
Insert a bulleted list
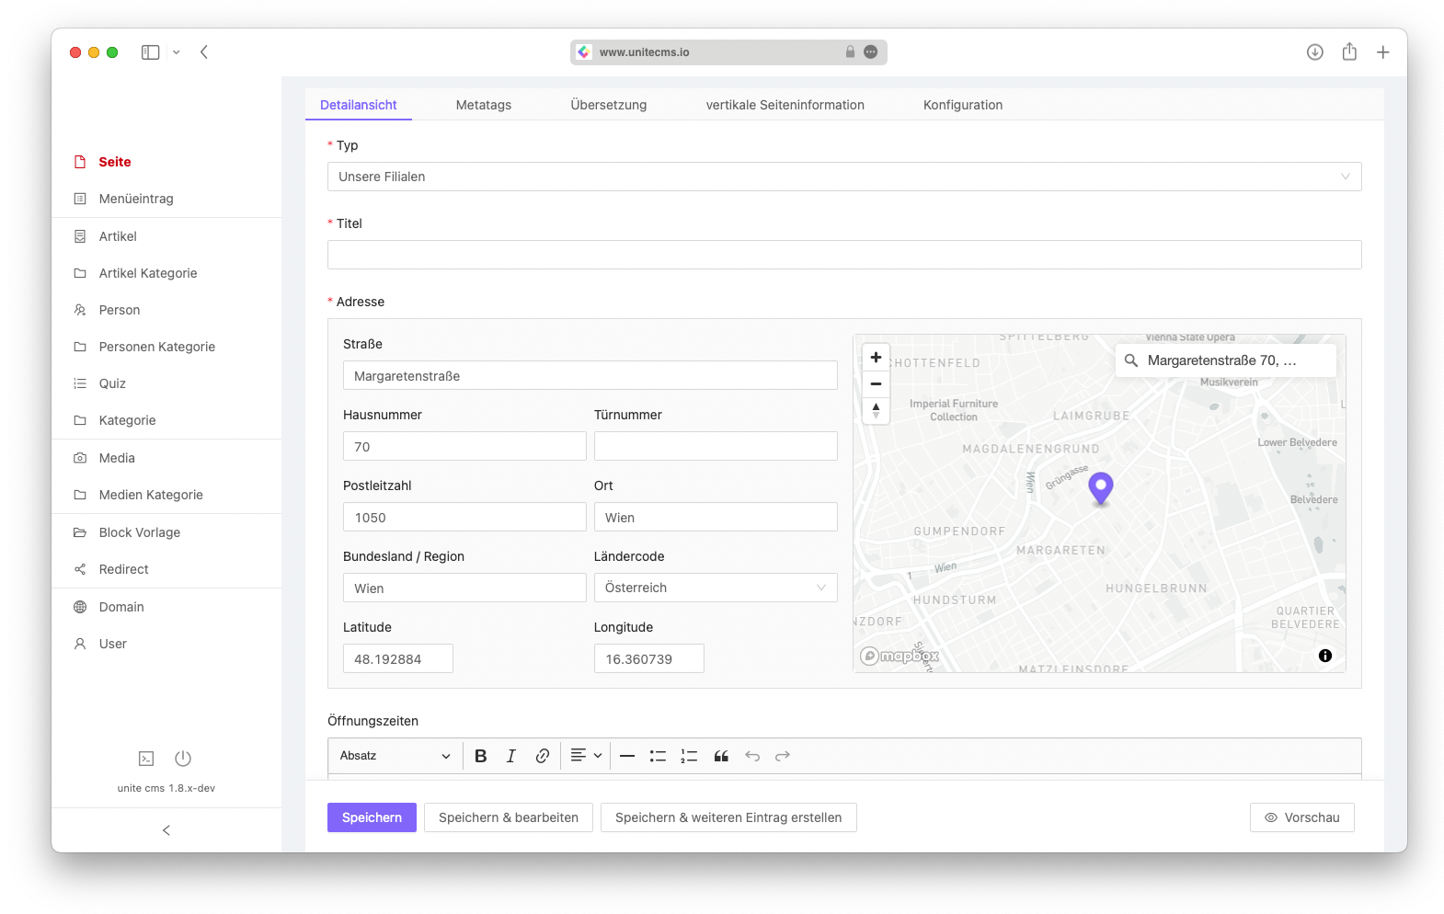[x=658, y=756]
